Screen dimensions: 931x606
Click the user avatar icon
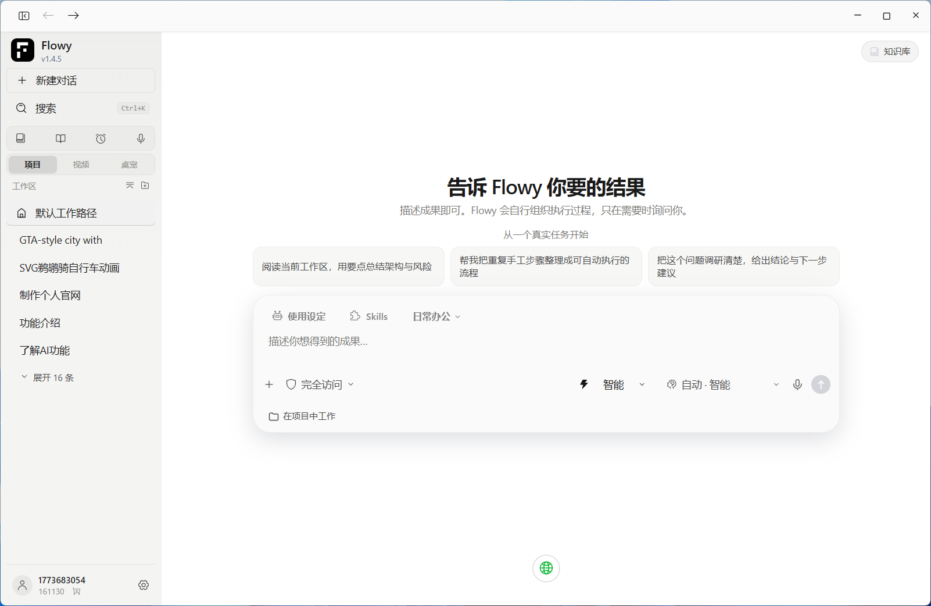pyautogui.click(x=22, y=585)
